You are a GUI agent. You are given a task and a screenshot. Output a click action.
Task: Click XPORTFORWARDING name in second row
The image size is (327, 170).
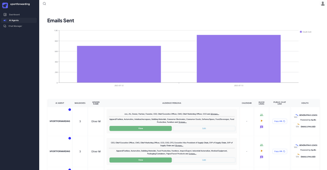click(x=60, y=152)
